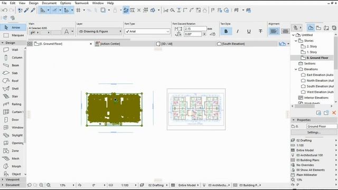This screenshot has width=338, height=190.
Task: Select the Curtain Wall tool
Action: point(13,112)
